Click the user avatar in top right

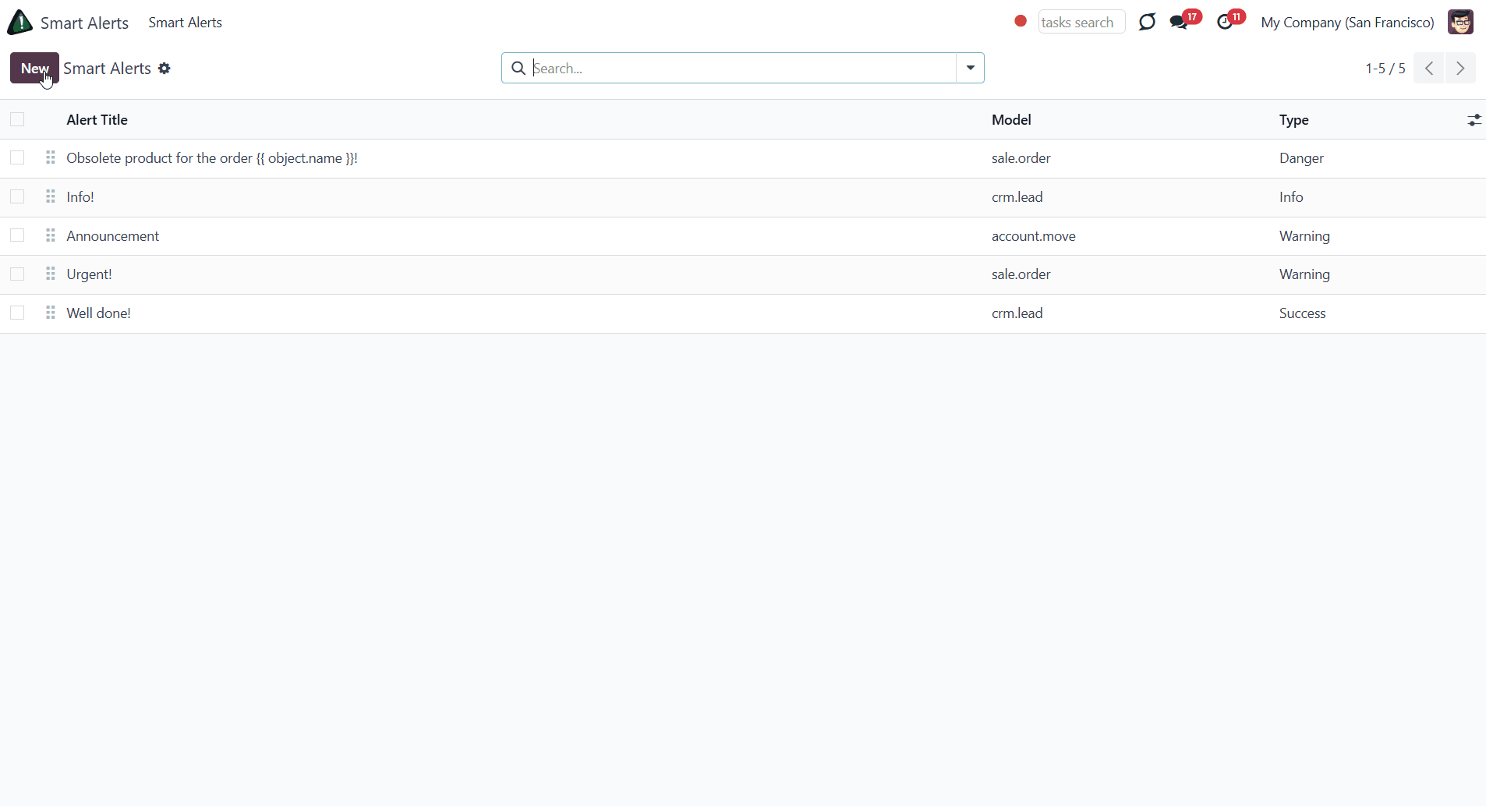click(1460, 22)
